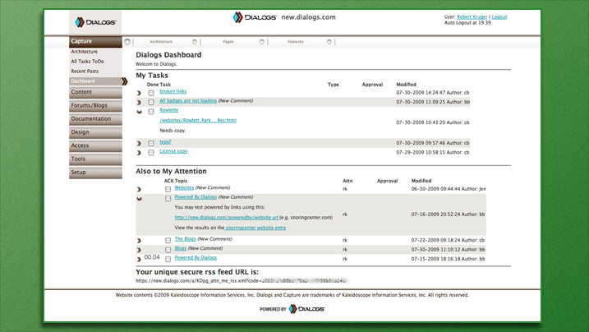Expand the typo? task row

[x=139, y=143]
